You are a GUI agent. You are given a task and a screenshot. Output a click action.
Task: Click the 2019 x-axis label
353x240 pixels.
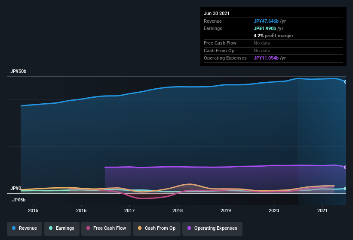tap(226, 210)
